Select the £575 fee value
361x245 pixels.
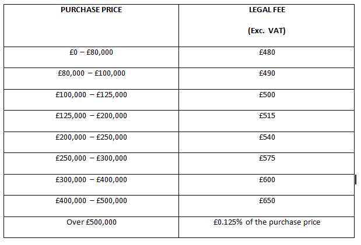(267, 158)
